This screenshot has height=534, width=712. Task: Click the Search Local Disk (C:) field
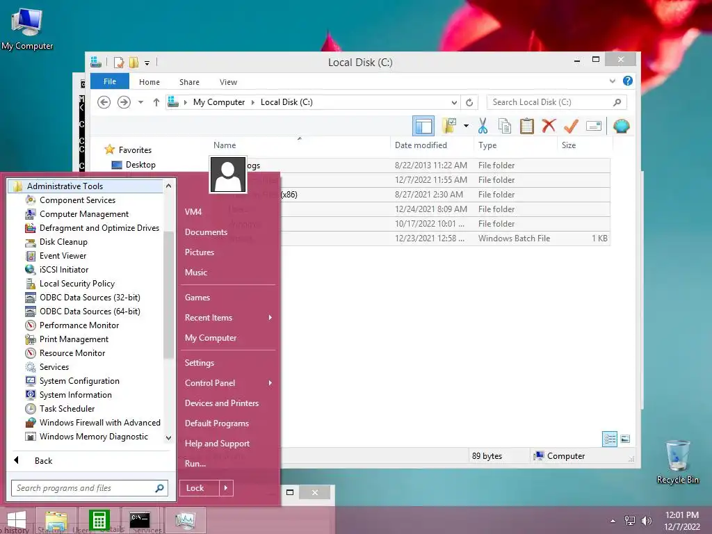point(556,102)
